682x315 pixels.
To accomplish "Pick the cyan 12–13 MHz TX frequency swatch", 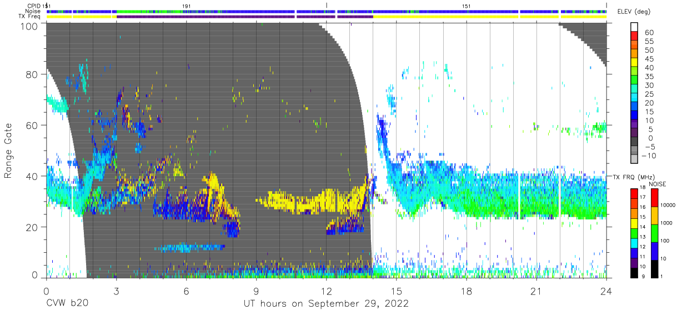I will (x=634, y=243).
